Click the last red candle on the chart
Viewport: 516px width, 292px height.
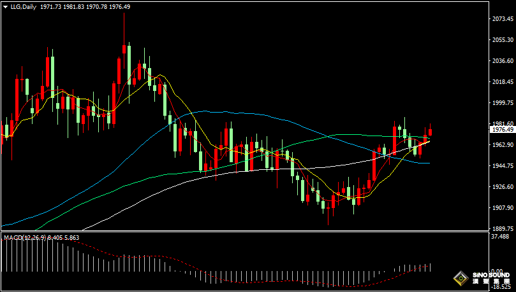(431, 132)
